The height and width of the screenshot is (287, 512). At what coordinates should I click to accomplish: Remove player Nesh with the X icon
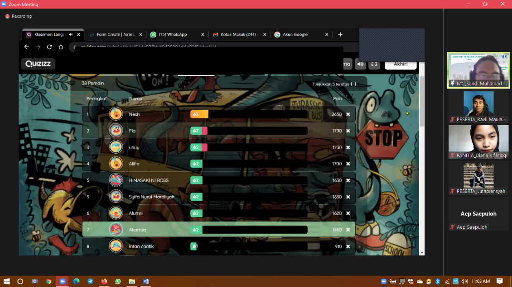(348, 114)
